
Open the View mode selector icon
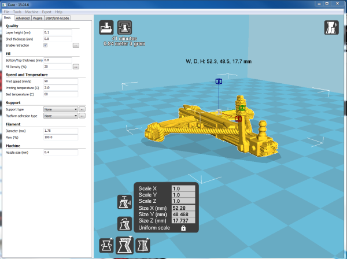[x=331, y=28]
